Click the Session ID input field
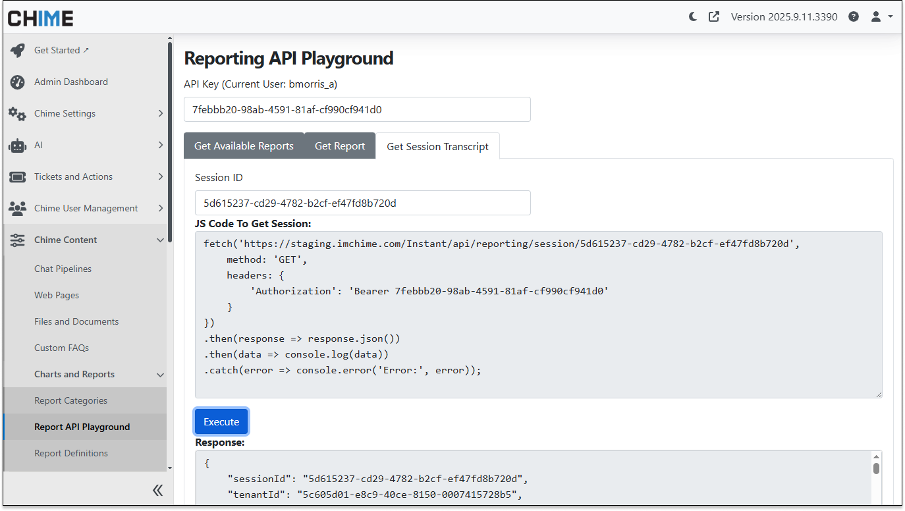Viewport: 905px width, 511px height. coord(363,203)
